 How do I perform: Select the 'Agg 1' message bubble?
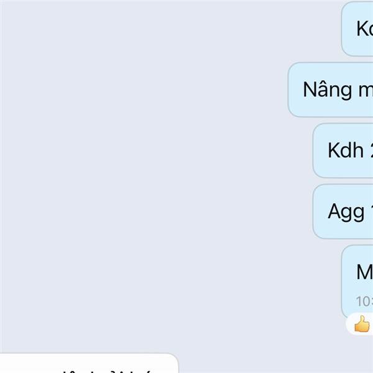coord(343,211)
